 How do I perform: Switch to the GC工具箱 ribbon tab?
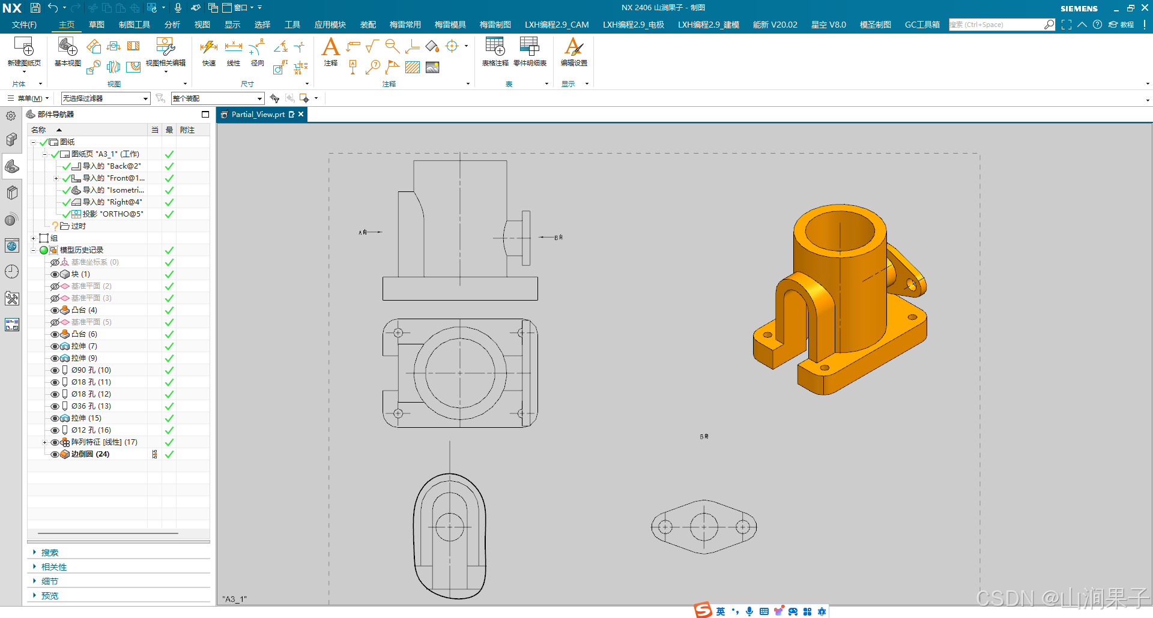[x=922, y=25]
